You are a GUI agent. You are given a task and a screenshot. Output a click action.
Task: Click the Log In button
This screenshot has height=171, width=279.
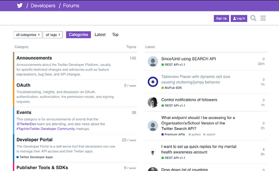pyautogui.click(x=239, y=18)
